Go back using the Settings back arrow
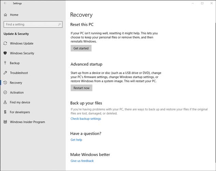The height and width of the screenshot is (171, 216). click(x=5, y=3)
